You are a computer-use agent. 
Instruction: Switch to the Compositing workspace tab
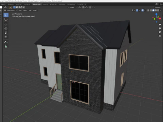click(71, 4)
